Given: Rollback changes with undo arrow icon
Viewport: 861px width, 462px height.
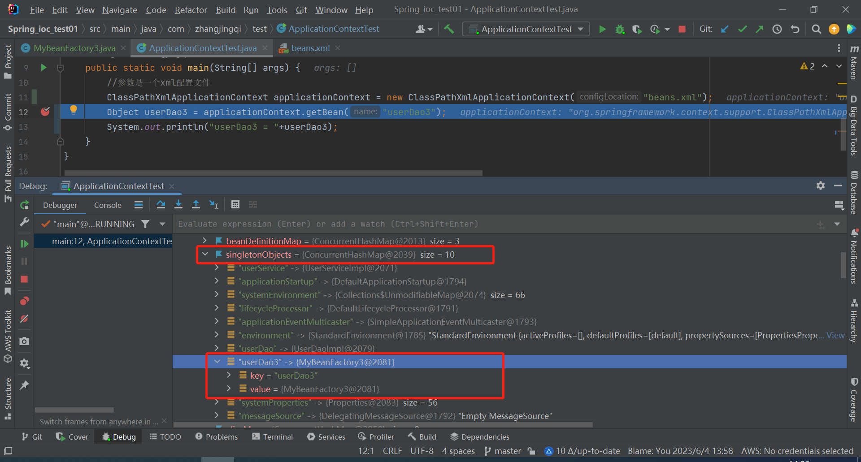Looking at the screenshot, I should 795,29.
